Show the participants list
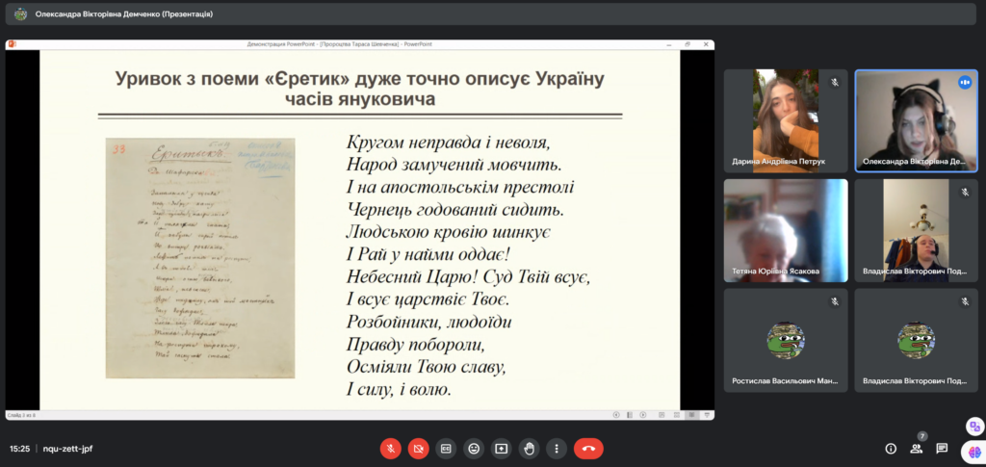Screen dimensions: 986x467 (917, 448)
